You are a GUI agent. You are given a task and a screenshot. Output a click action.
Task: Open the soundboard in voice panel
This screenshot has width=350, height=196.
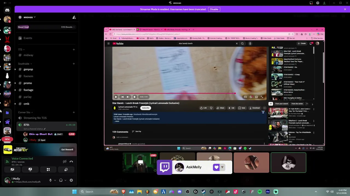tap(66, 169)
